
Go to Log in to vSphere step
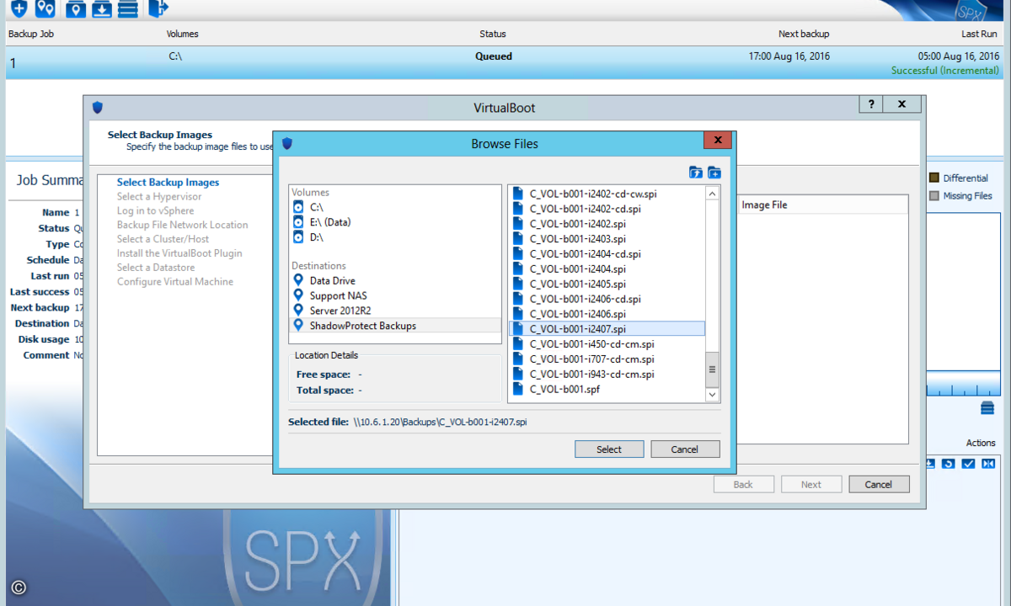(155, 211)
